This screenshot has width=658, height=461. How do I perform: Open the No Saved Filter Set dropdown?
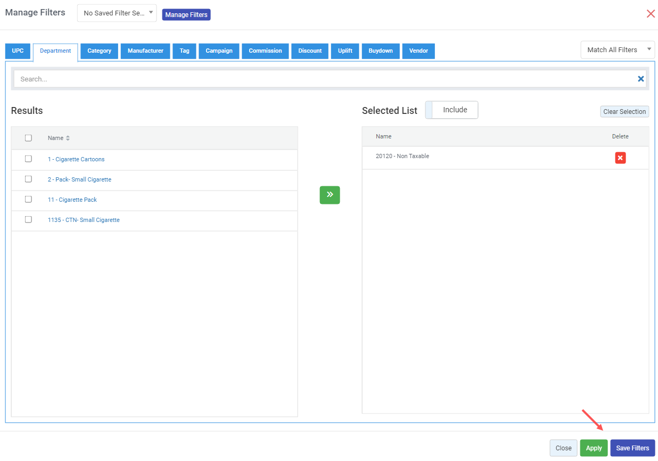coord(117,13)
